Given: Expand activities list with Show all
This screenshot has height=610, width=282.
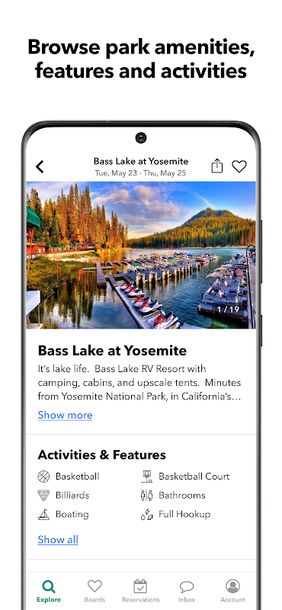Looking at the screenshot, I should pyautogui.click(x=58, y=540).
